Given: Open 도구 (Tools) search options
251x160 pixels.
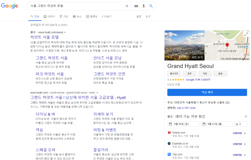Looking at the screenshot, I should 148,17.
